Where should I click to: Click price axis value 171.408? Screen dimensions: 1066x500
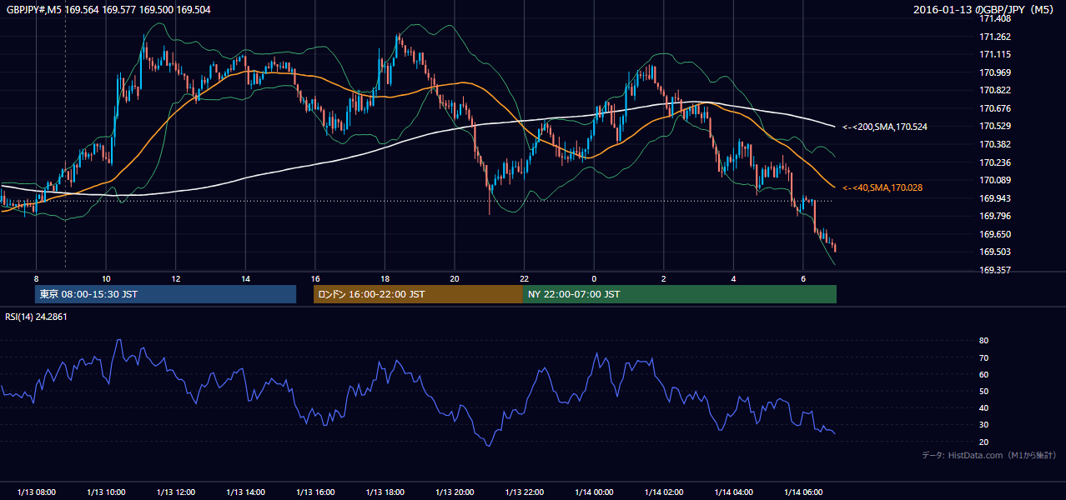tap(995, 18)
